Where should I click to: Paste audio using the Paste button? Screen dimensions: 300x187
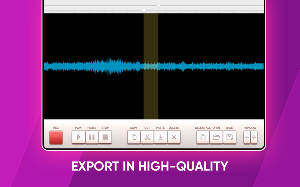click(160, 137)
